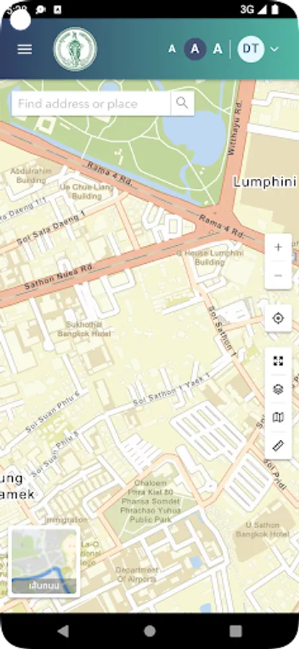Toggle the basemap preview thumbnail
This screenshot has height=649, width=299.
(x=44, y=562)
